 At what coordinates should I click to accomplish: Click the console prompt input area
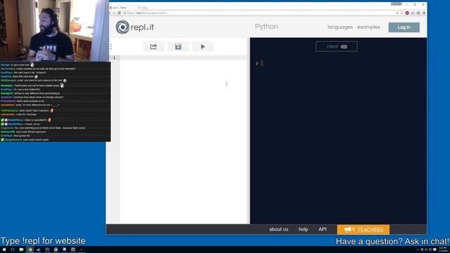coord(262,63)
